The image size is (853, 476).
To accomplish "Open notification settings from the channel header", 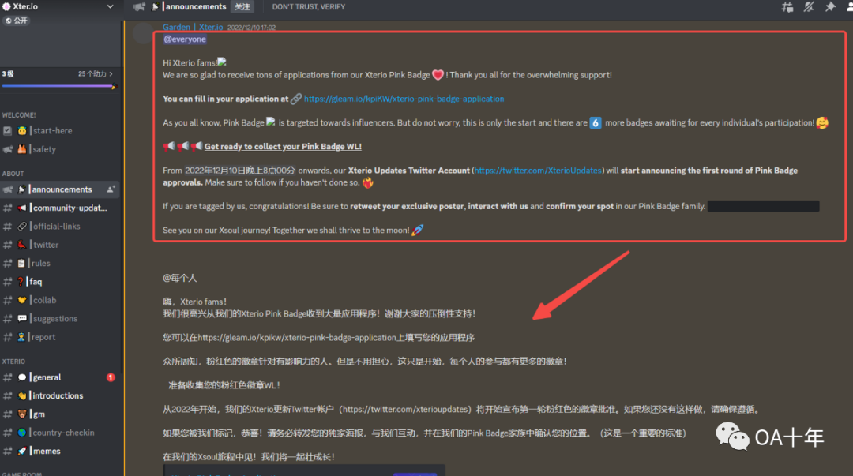I will click(x=810, y=6).
